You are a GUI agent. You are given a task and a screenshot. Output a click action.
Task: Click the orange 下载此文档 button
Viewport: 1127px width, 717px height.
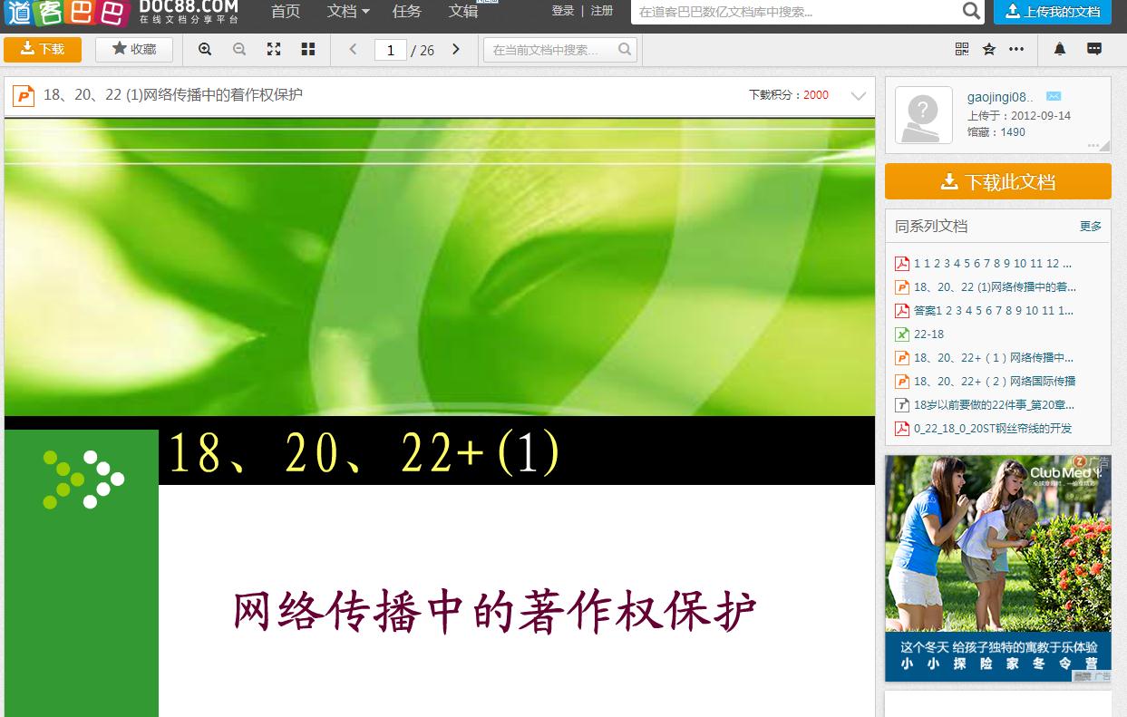[x=998, y=182]
